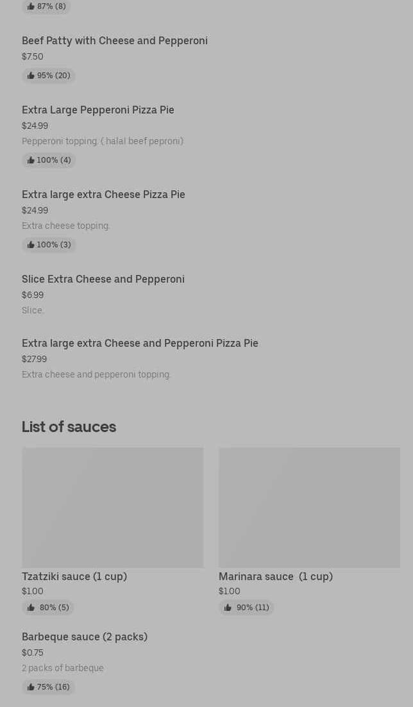This screenshot has width=413, height=707.
Task: Click the 95% (20) rating badge
Action: (x=49, y=76)
